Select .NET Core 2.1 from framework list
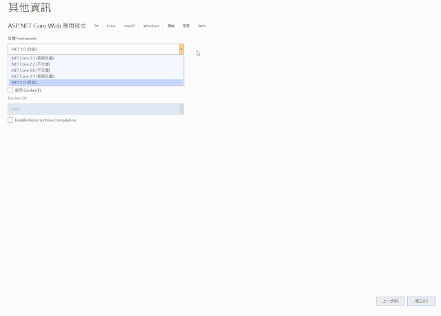 pos(96,58)
